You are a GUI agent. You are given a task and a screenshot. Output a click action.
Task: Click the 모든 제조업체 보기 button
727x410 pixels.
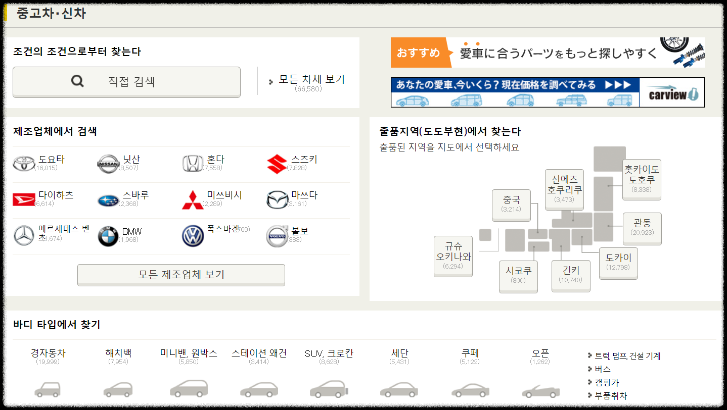point(181,275)
